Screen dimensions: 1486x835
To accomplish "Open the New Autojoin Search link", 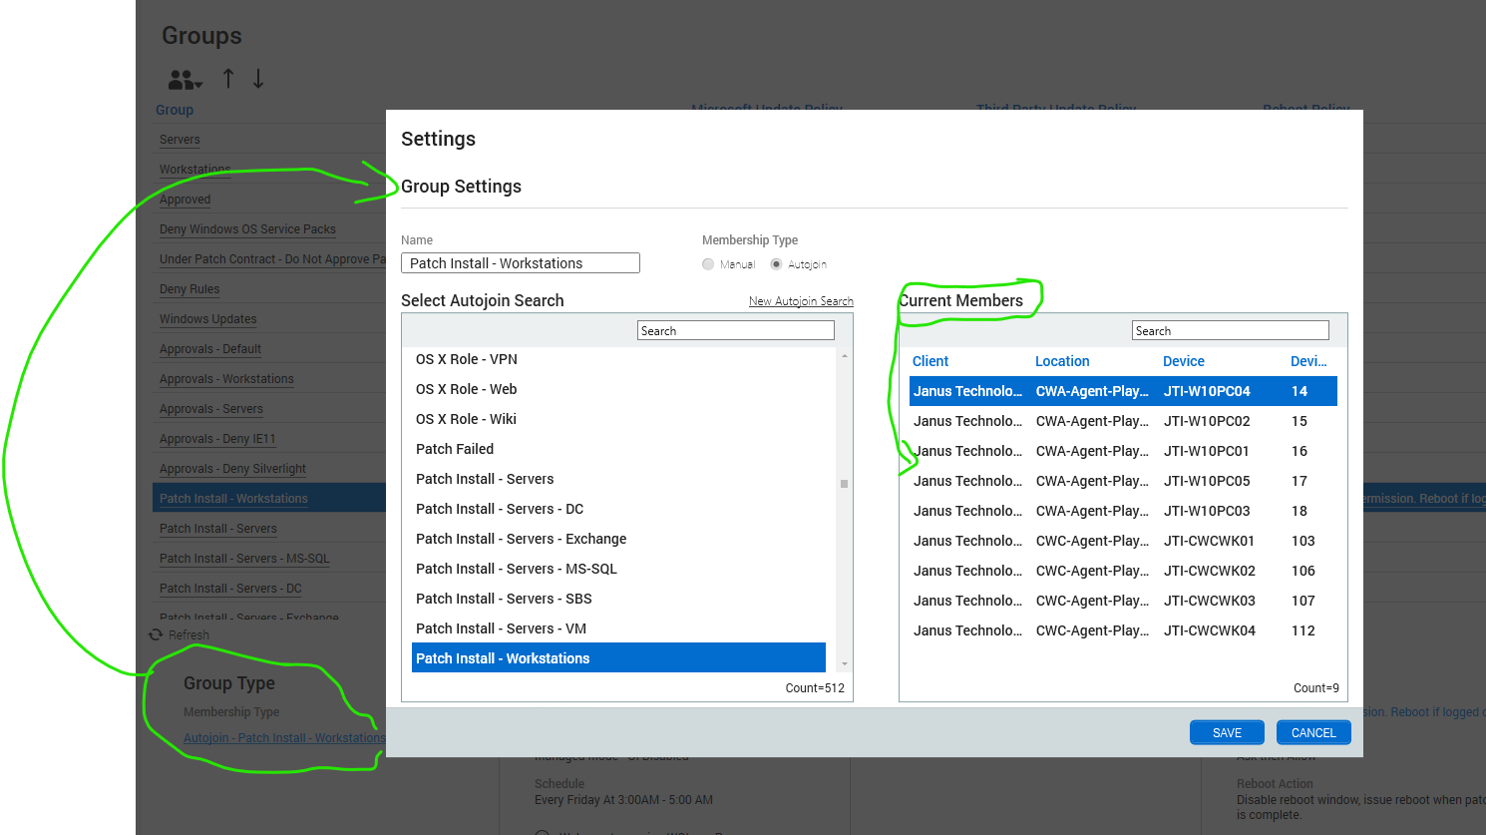I will coord(801,301).
